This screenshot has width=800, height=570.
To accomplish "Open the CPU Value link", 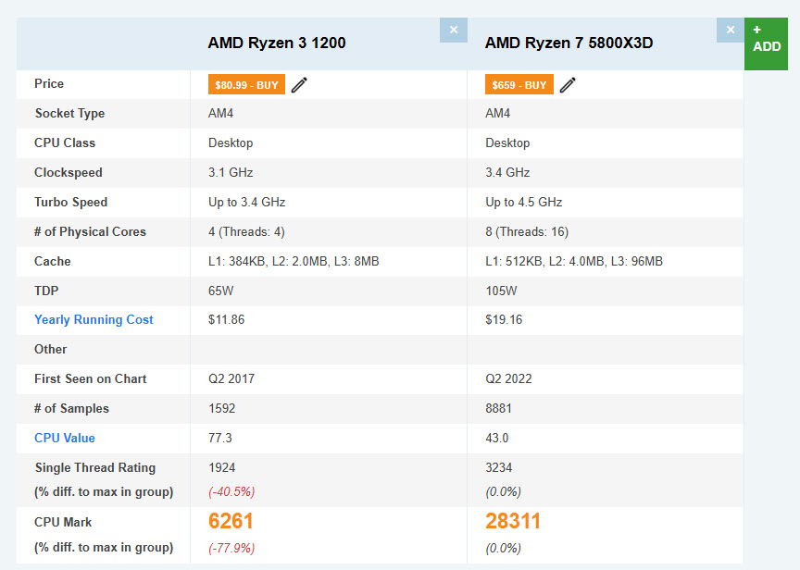I will (65, 438).
